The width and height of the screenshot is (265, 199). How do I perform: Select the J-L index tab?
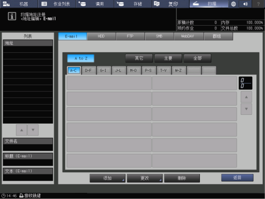click(x=119, y=70)
